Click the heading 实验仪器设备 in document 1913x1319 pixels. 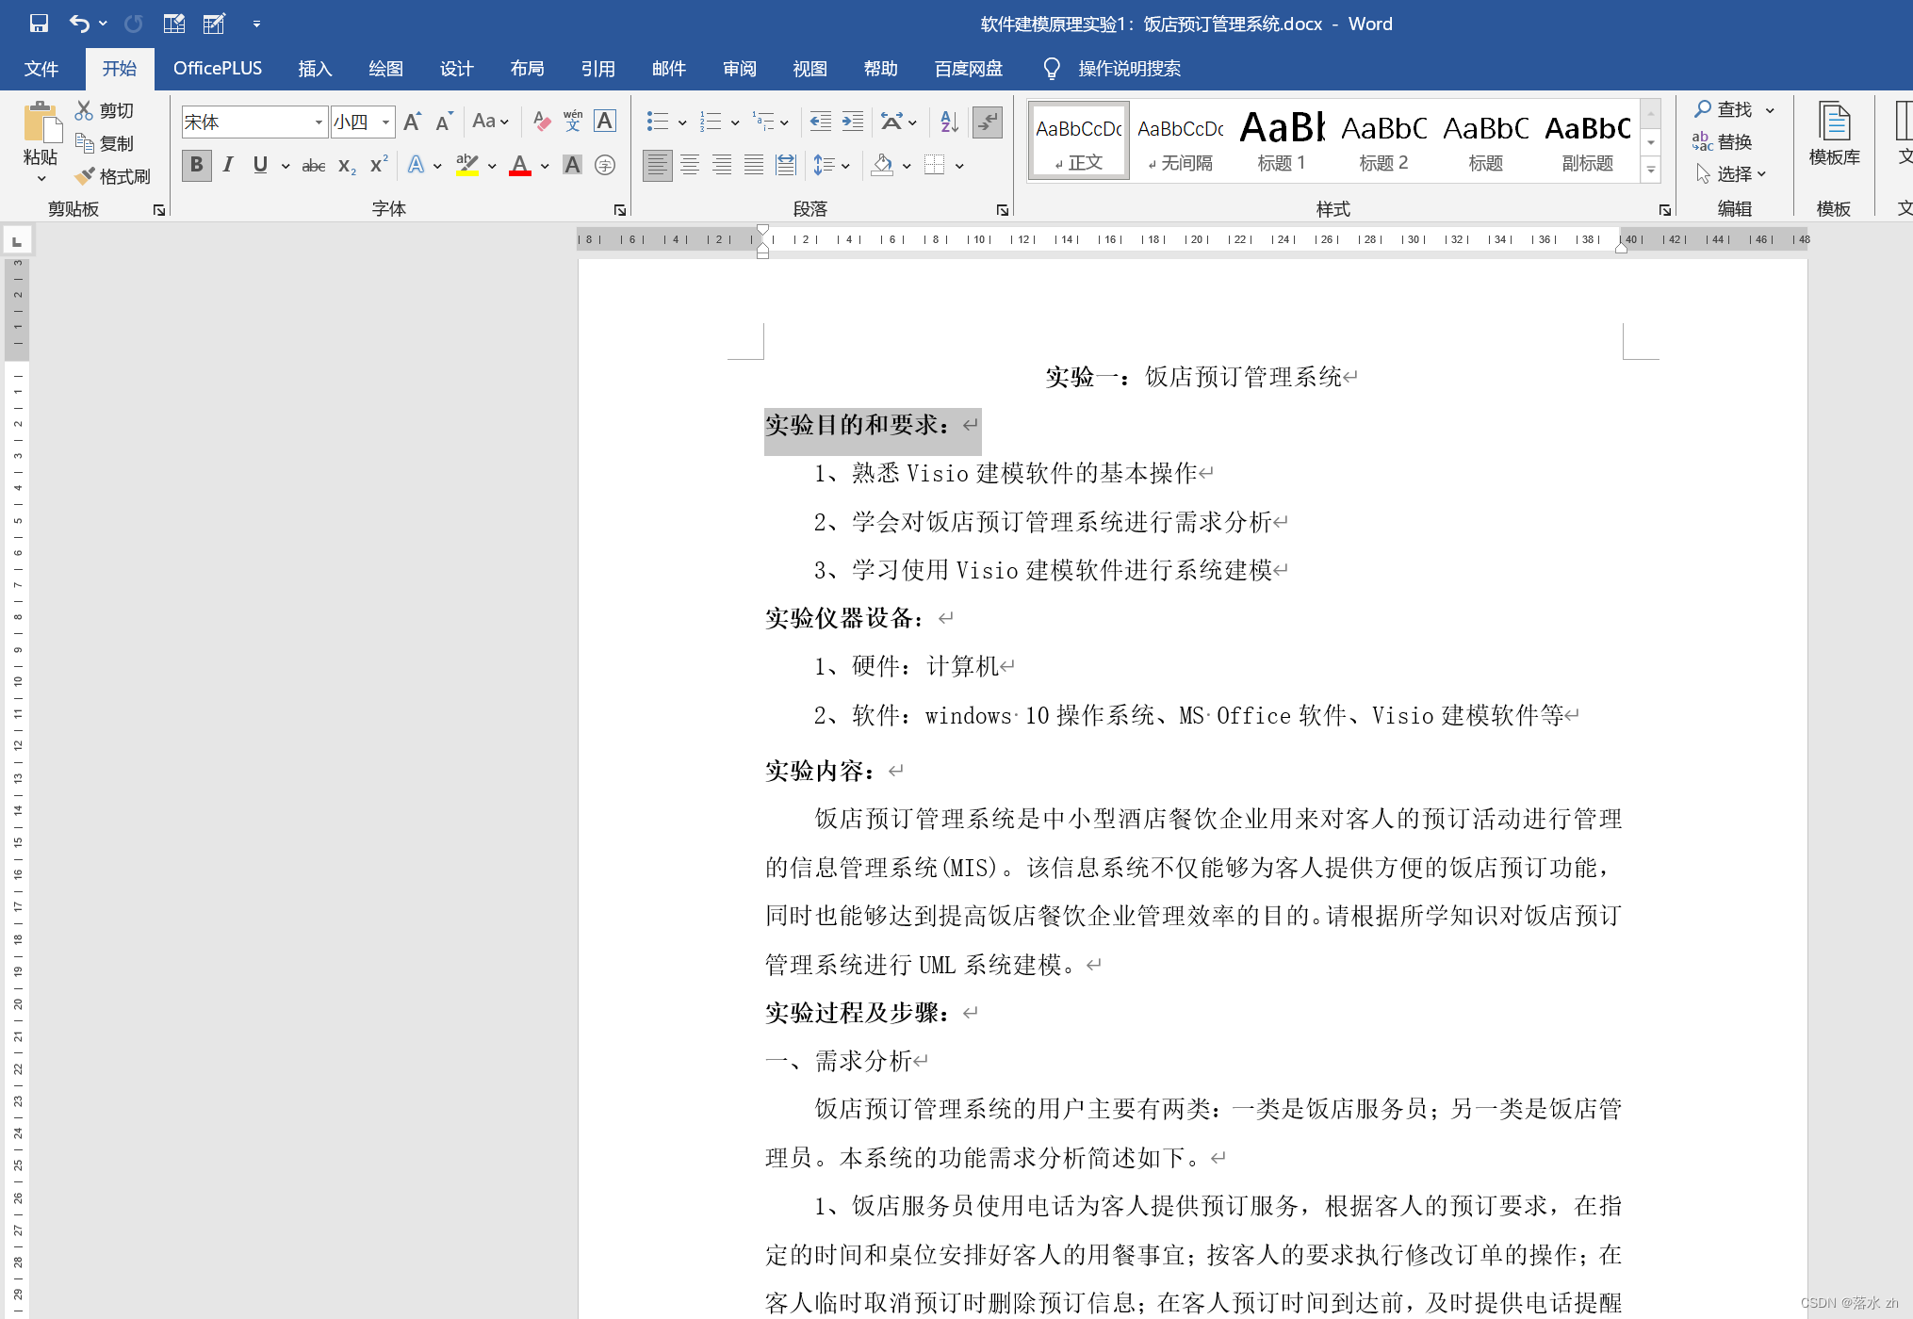pyautogui.click(x=844, y=618)
